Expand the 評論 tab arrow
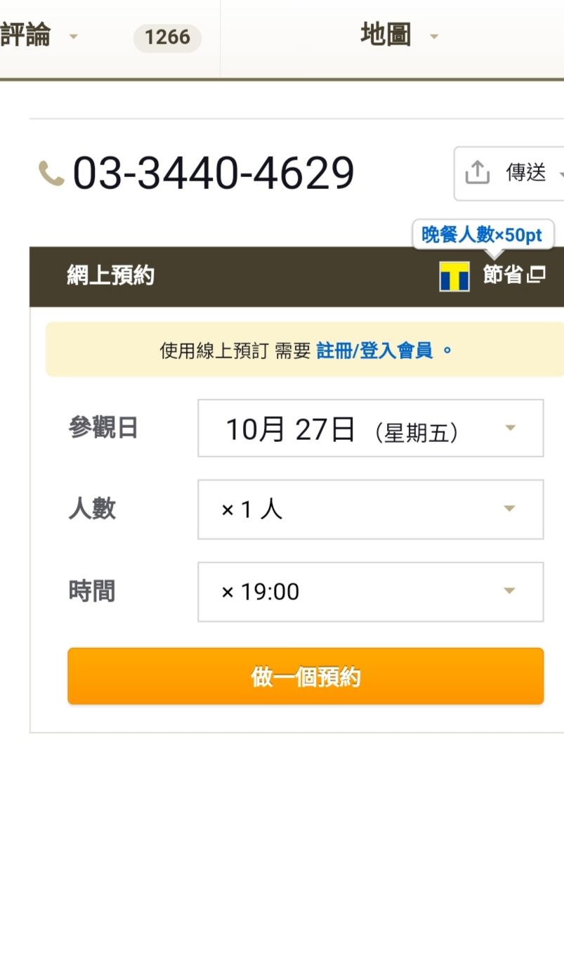 pyautogui.click(x=73, y=37)
